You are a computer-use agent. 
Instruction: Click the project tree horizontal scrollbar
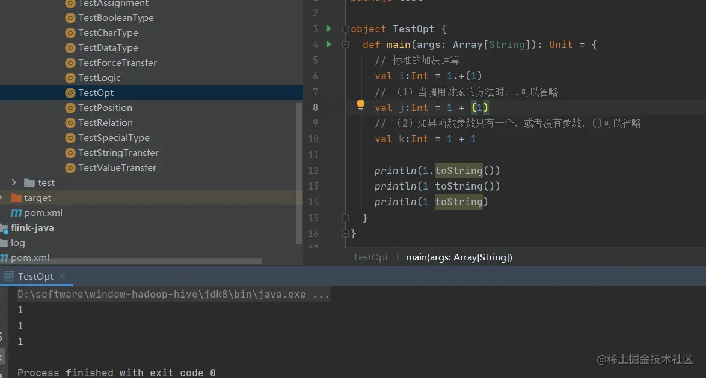tap(130, 260)
